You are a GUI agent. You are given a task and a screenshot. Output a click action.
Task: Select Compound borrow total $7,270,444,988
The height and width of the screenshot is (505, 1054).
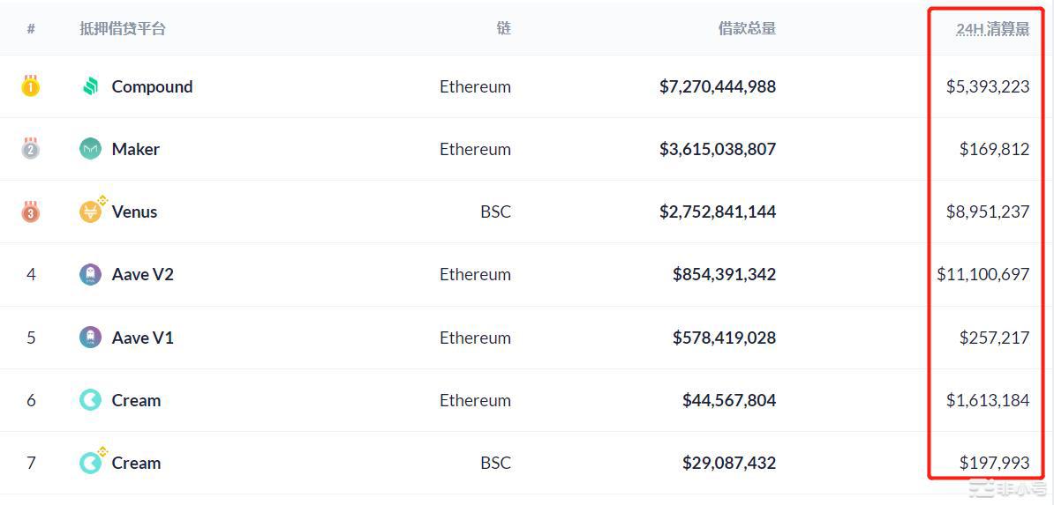718,86
